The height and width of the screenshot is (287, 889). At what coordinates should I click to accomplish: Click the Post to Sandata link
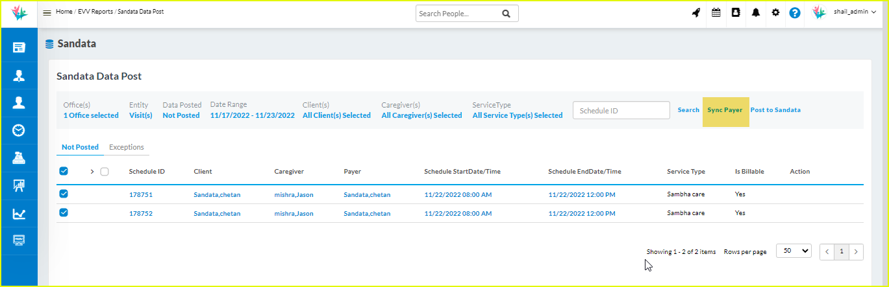point(775,110)
